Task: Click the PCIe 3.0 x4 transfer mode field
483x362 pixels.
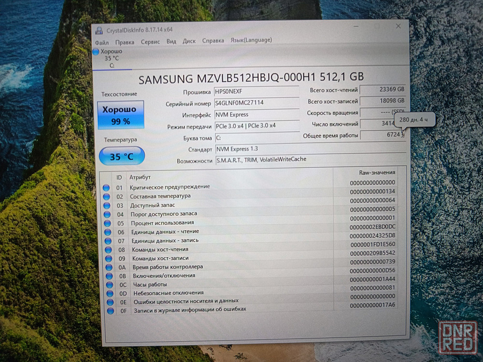Action: pyautogui.click(x=257, y=125)
